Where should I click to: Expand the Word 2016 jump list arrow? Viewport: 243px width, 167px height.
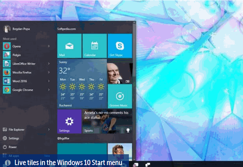coord(49,81)
